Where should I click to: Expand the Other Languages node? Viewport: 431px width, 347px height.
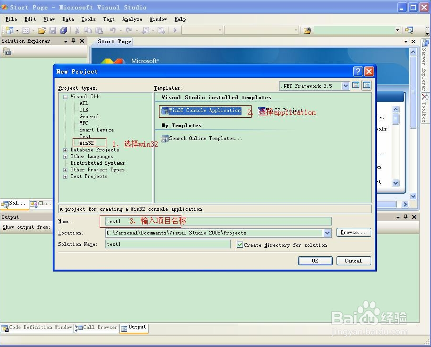coord(65,157)
